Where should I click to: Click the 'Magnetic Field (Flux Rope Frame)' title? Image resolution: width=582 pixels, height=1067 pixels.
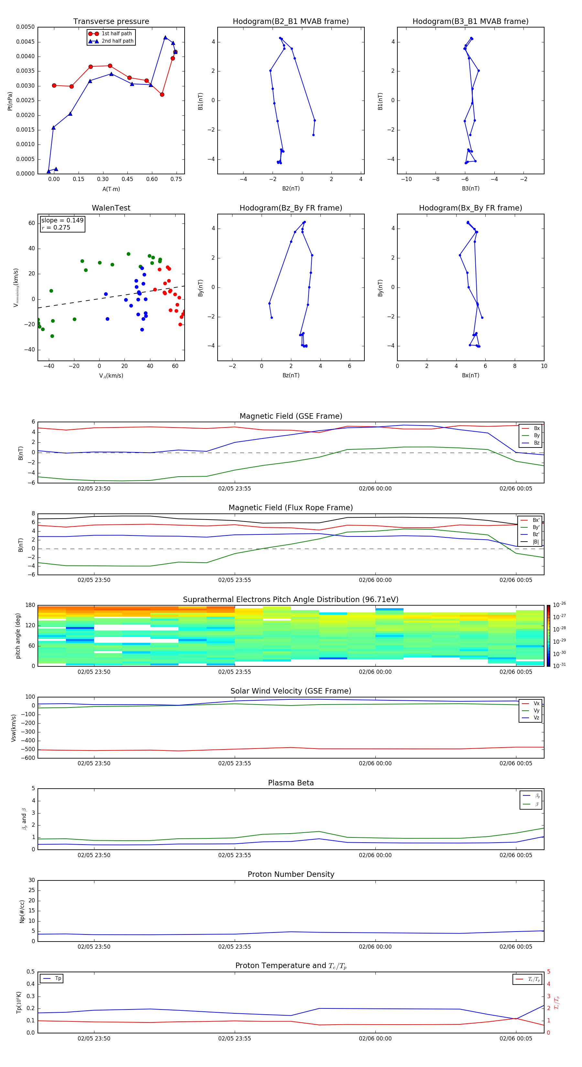point(291,508)
